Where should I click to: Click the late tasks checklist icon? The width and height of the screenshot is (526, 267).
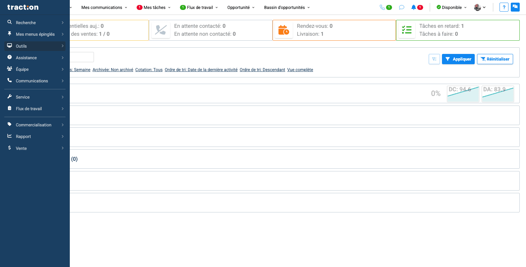(407, 30)
